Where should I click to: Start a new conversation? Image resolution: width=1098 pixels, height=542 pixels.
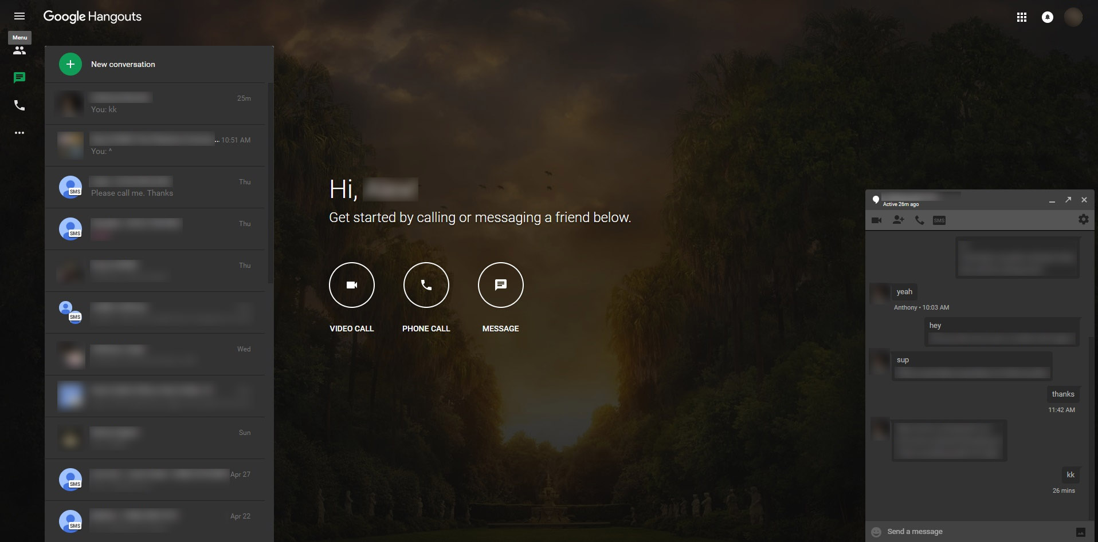(x=70, y=64)
